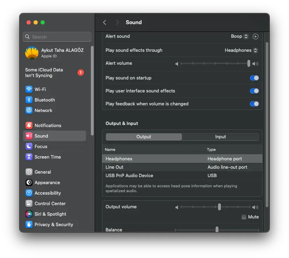
Task: Select USB PnP Audio Device row
Action: tap(182, 175)
